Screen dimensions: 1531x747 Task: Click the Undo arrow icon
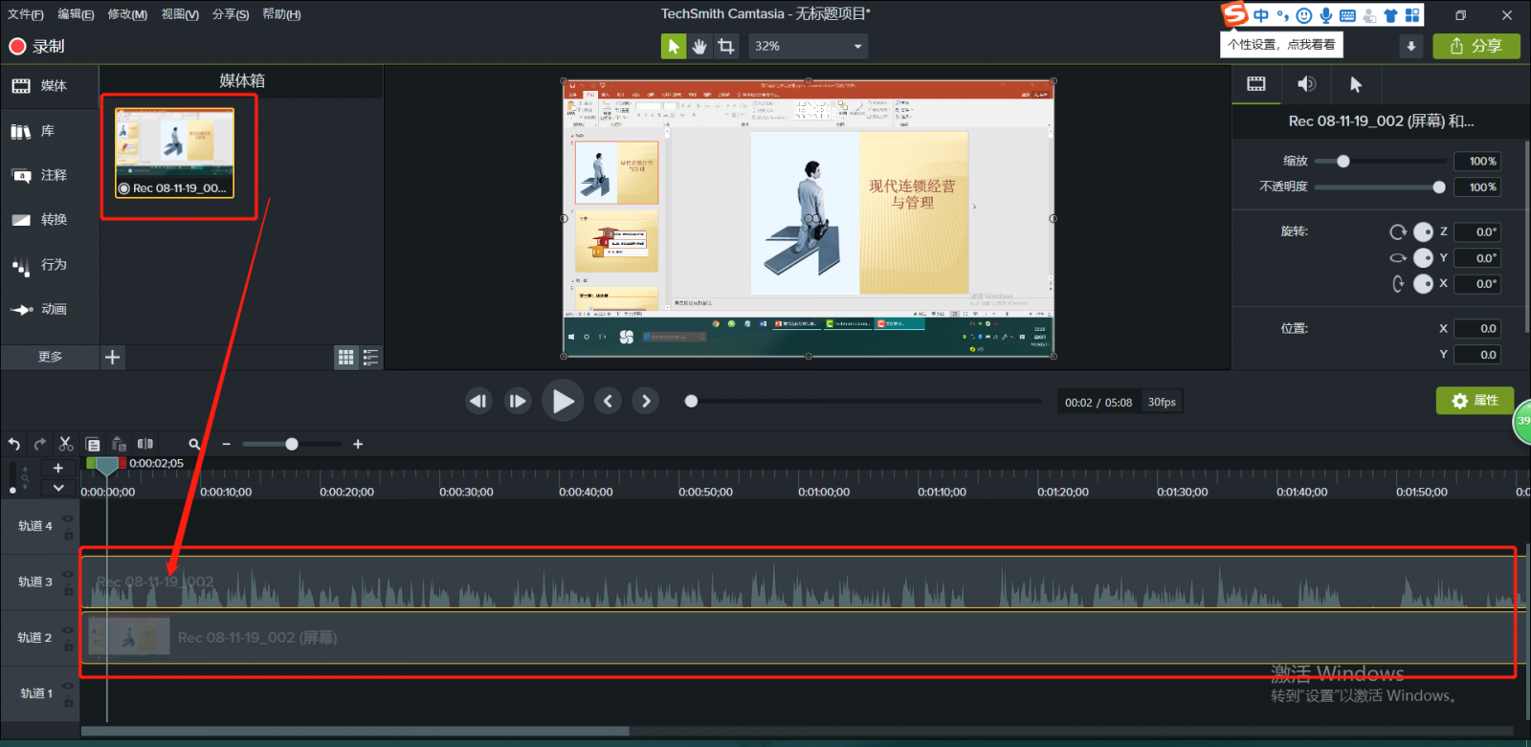[14, 444]
